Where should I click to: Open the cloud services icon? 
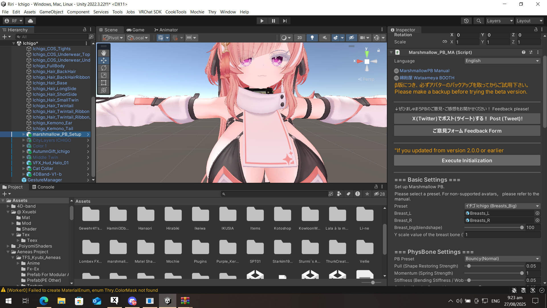tap(30, 21)
